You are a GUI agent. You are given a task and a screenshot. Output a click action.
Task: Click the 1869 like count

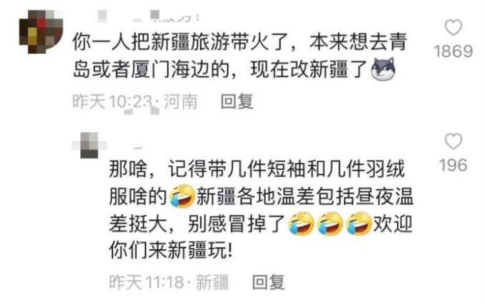pos(453,52)
